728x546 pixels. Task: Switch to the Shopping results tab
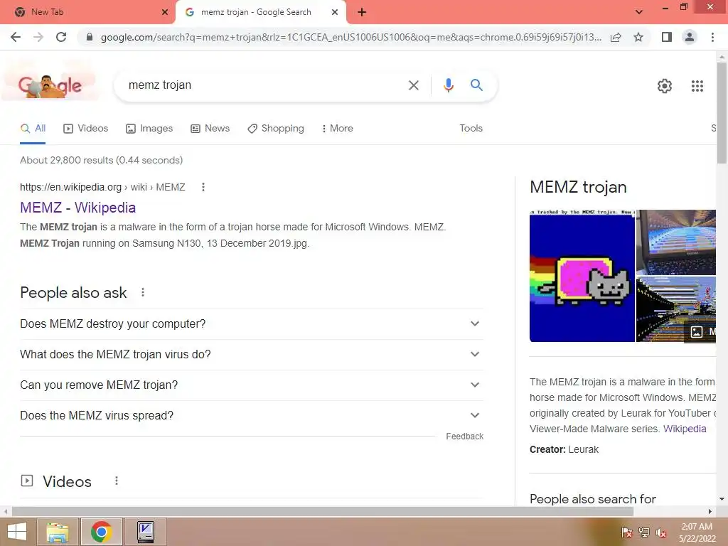[276, 128]
